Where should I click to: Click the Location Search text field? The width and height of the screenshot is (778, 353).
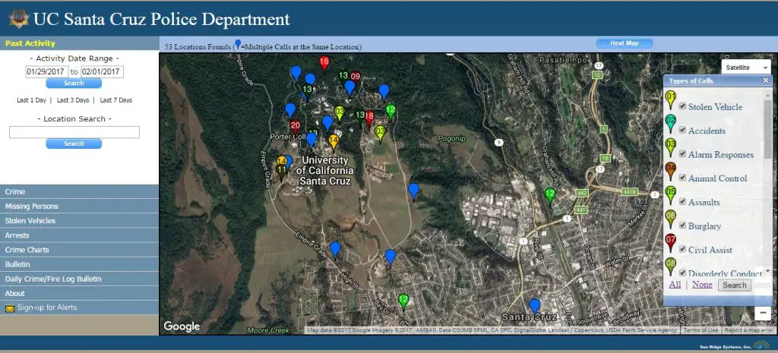[x=74, y=132]
